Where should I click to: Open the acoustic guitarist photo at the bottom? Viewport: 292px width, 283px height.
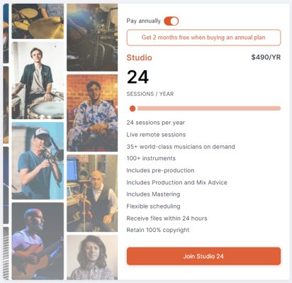(38, 241)
